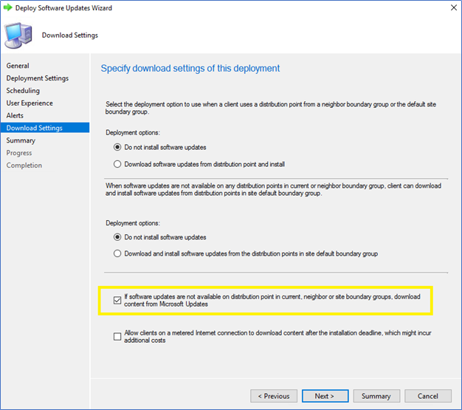462x410 pixels.
Task: Select second 'Do not install software updates' radio
Action: [117, 237]
